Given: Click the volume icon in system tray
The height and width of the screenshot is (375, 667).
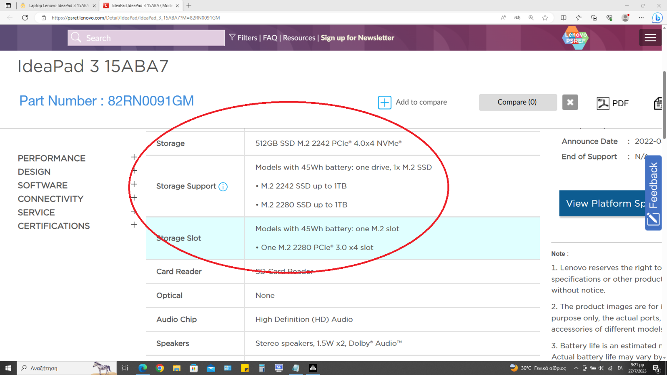Looking at the screenshot, I should pos(601,368).
